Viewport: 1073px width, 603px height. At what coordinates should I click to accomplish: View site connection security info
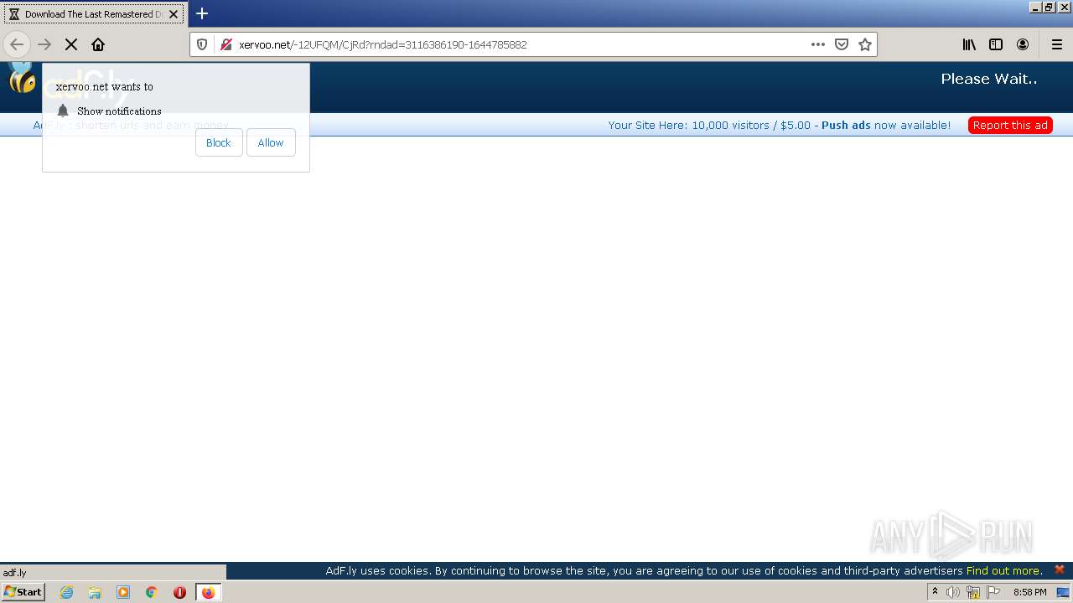[225, 44]
